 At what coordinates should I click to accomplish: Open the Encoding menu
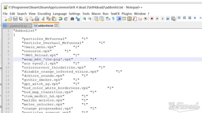[44, 14]
